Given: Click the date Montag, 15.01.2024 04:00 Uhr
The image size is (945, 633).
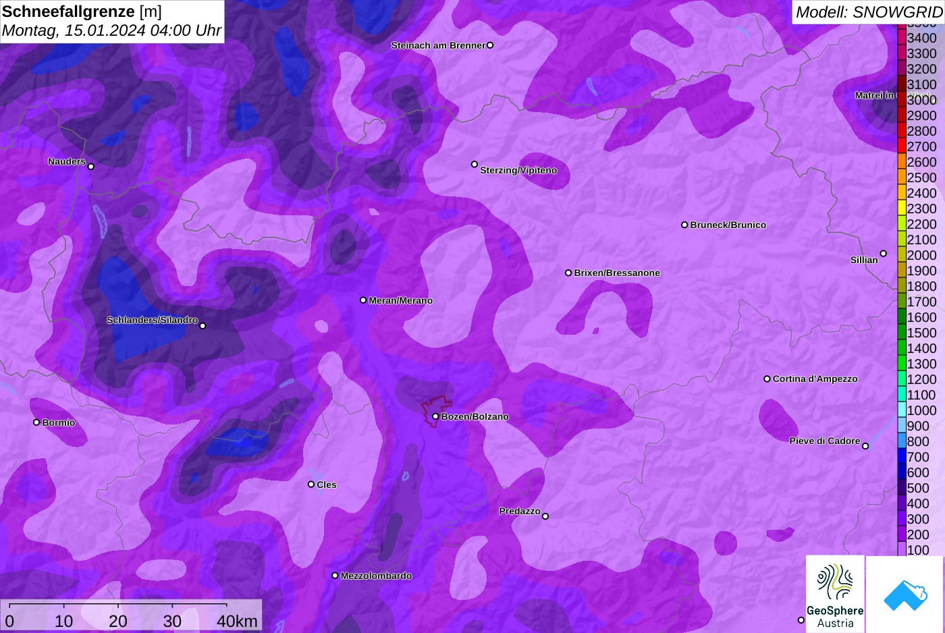Looking at the screenshot, I should 112,30.
